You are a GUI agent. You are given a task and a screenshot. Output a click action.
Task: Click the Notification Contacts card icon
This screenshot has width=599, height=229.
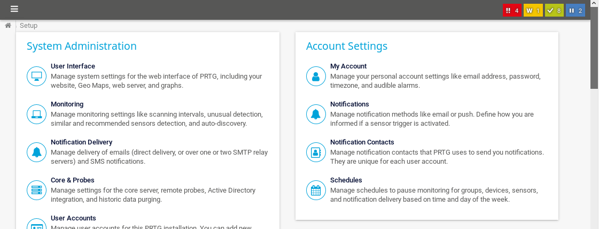(x=316, y=152)
